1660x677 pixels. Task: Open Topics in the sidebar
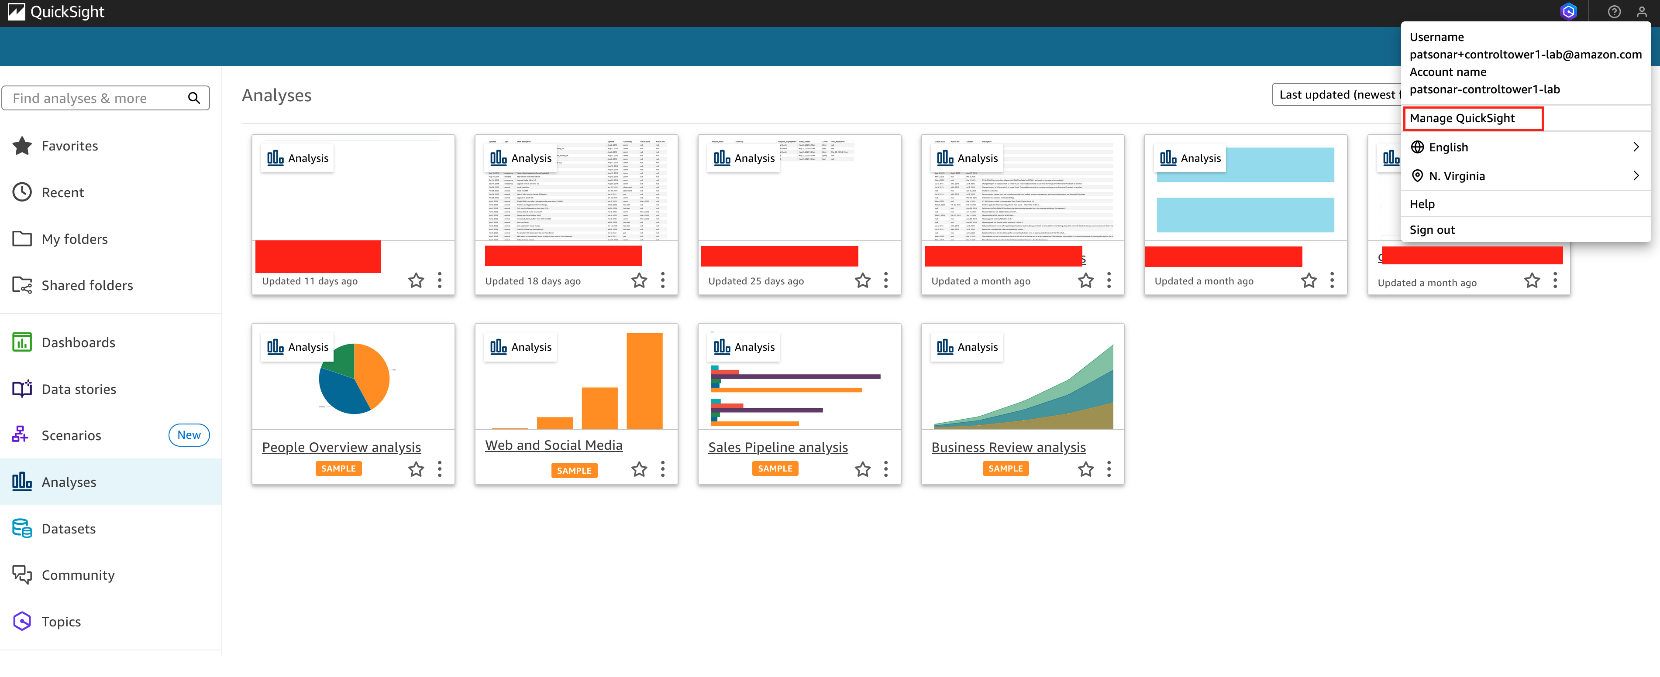tap(61, 621)
